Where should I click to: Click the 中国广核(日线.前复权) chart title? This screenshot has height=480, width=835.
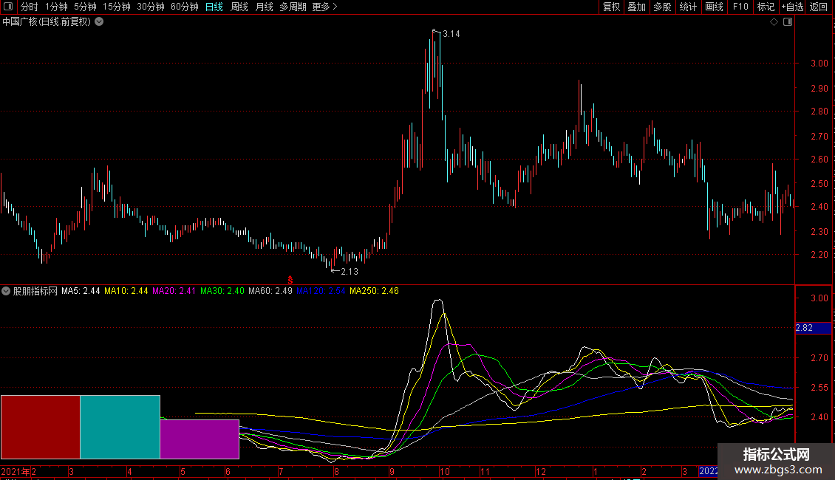(47, 22)
